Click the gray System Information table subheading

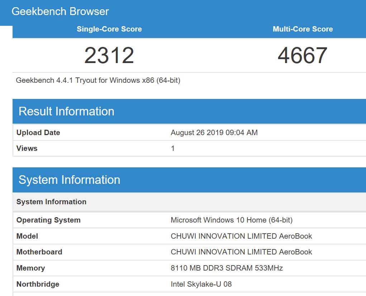point(51,202)
